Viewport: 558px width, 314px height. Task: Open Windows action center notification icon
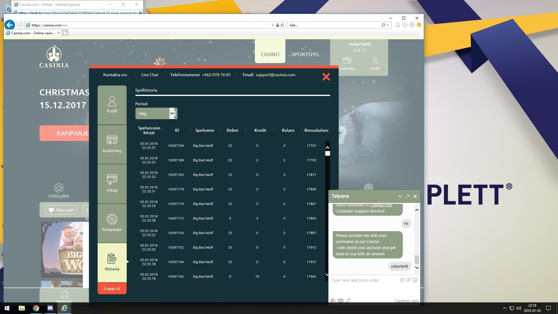tap(548, 308)
